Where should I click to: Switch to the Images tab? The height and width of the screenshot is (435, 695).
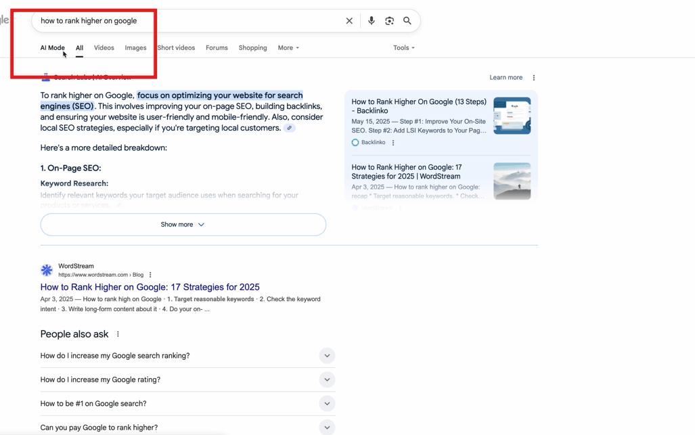point(135,48)
